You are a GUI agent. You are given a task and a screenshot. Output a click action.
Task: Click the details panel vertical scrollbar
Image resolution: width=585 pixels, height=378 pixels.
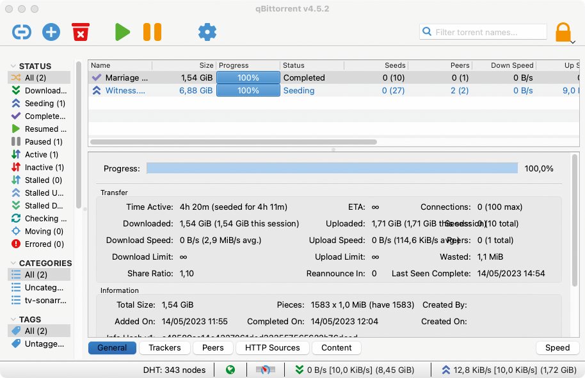(575, 220)
